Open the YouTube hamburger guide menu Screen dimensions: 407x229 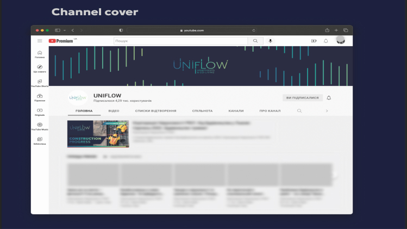[40, 41]
